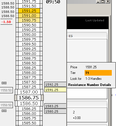
Task: Select the 1583.25 support level marker
Action: (x=55, y=106)
